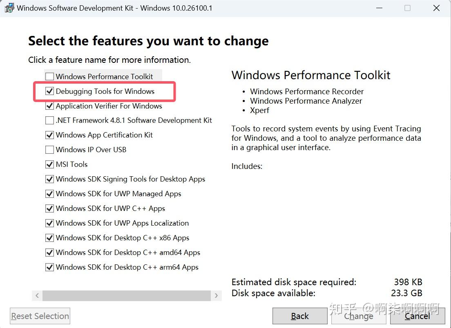451x328 pixels.
Task: Select the Windows SDK for UWP C++ Apps label
Action: [110, 208]
